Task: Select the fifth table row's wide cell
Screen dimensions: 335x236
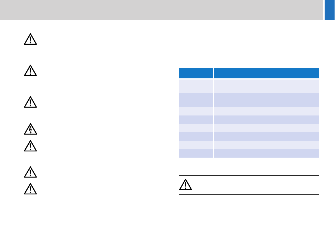Action: (266, 128)
